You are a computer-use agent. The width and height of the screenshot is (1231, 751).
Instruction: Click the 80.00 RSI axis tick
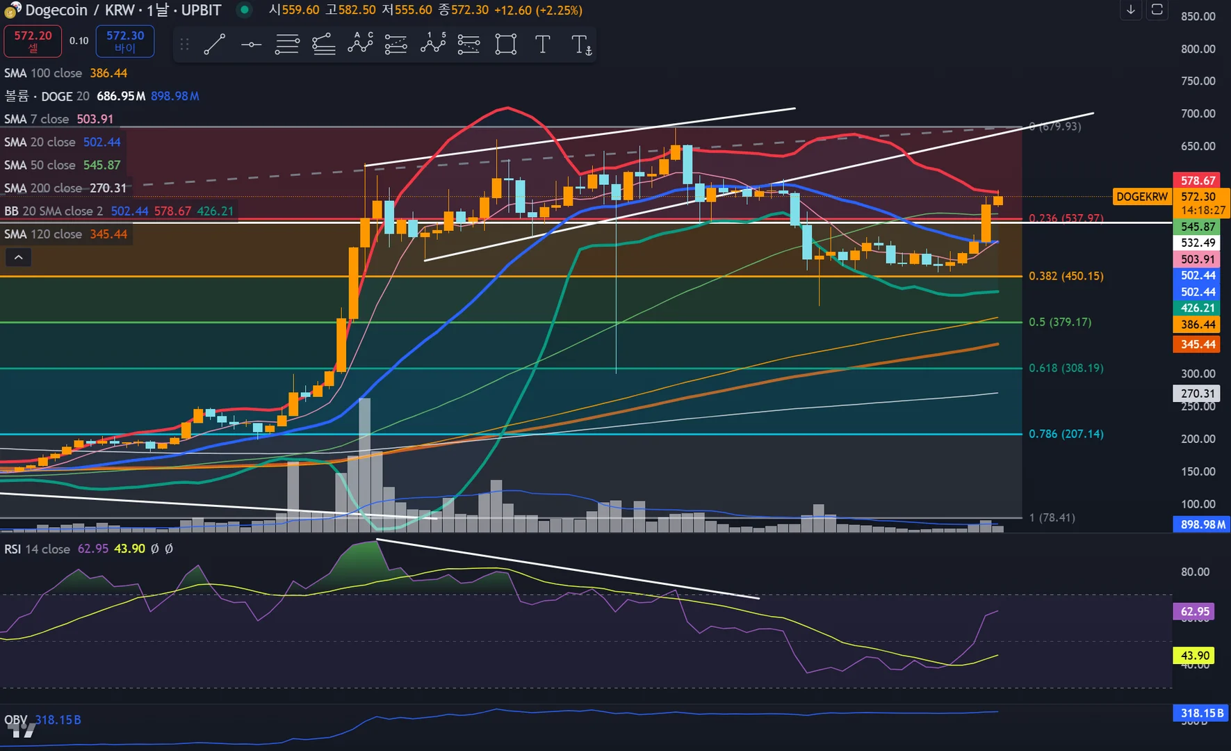[x=1195, y=572]
